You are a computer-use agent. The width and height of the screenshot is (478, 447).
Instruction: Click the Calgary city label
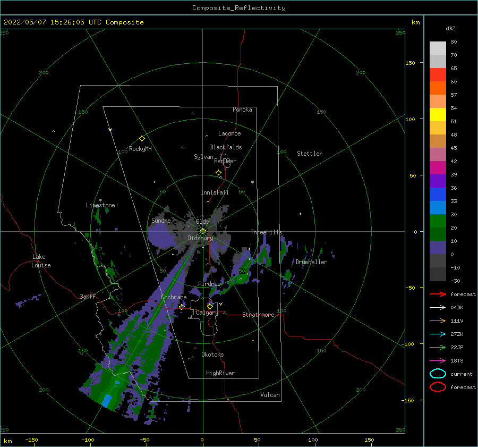pos(207,313)
